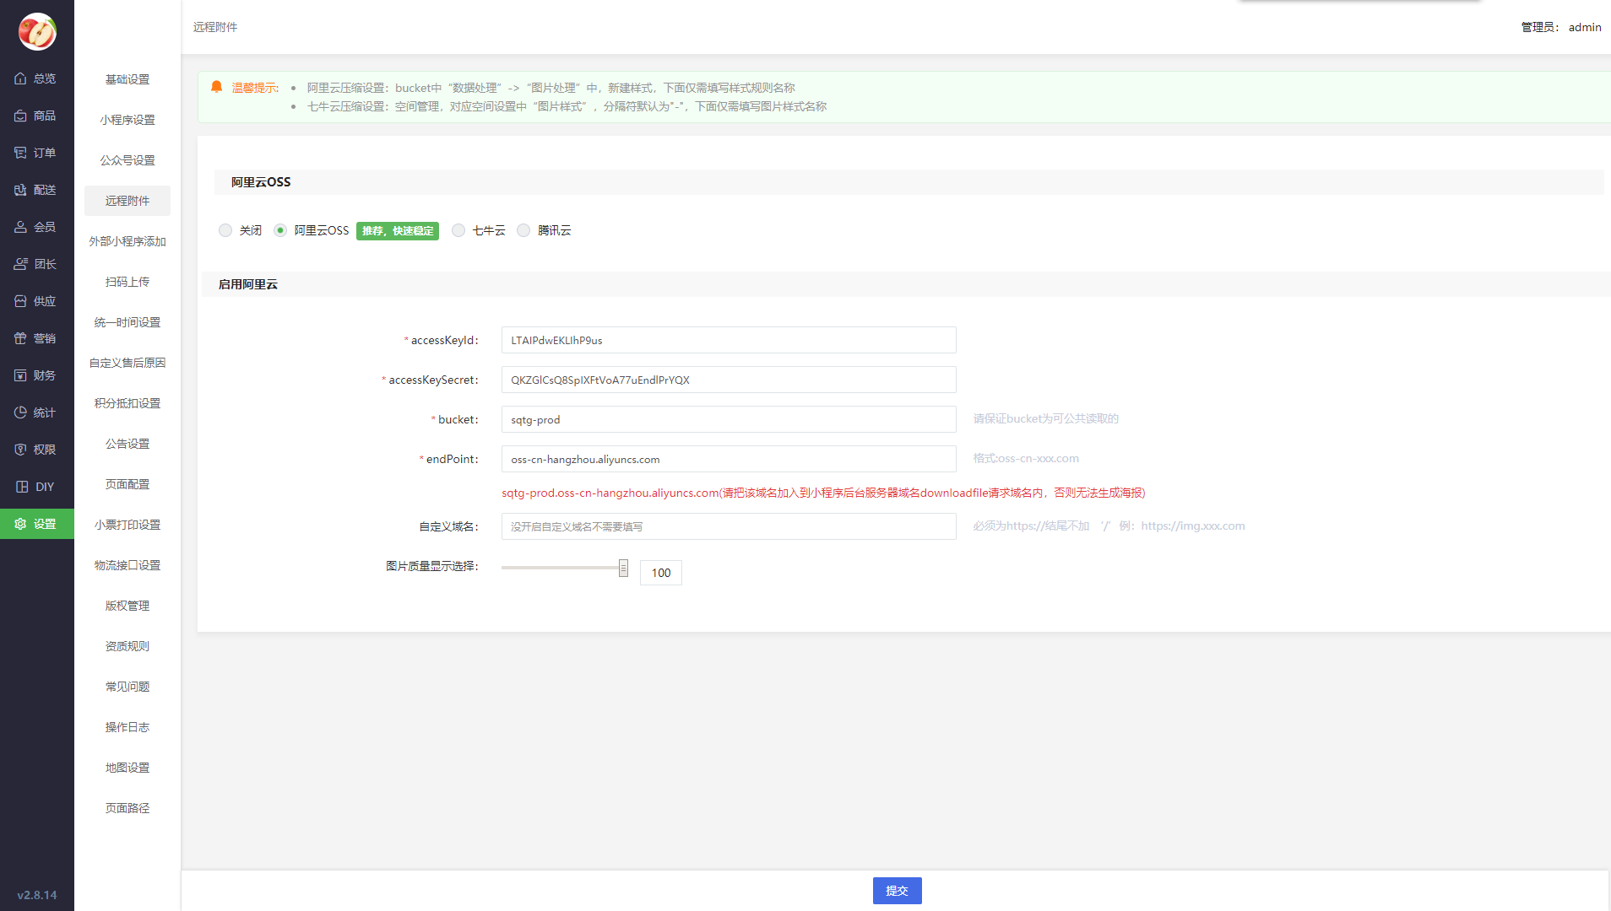
Task: Open the 总览 overview home icon
Action: pyautogui.click(x=20, y=78)
